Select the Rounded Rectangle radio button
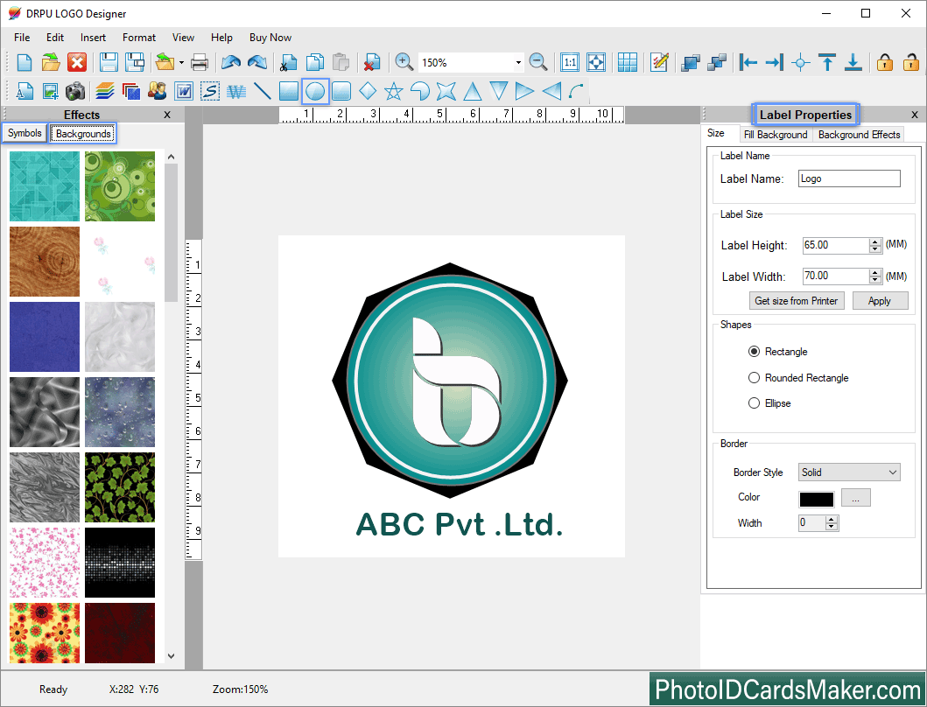The height and width of the screenshot is (707, 927). tap(754, 378)
